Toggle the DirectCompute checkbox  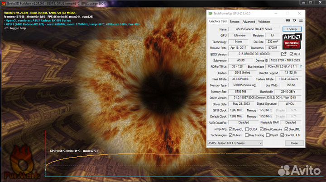pyautogui.click(x=262, y=129)
